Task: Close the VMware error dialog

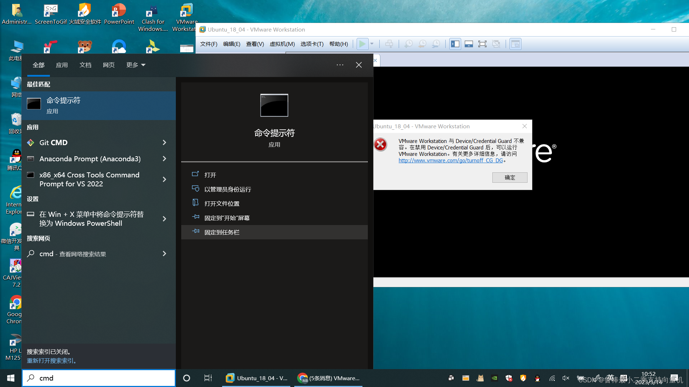Action: (525, 126)
